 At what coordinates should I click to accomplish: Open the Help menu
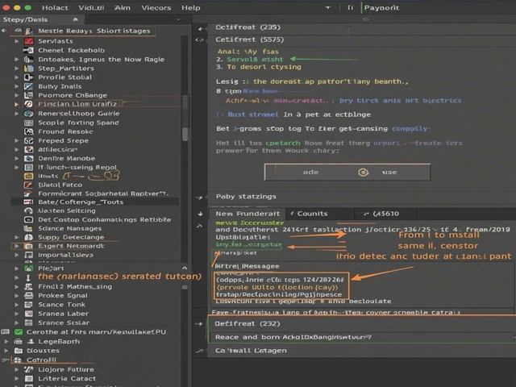[191, 7]
